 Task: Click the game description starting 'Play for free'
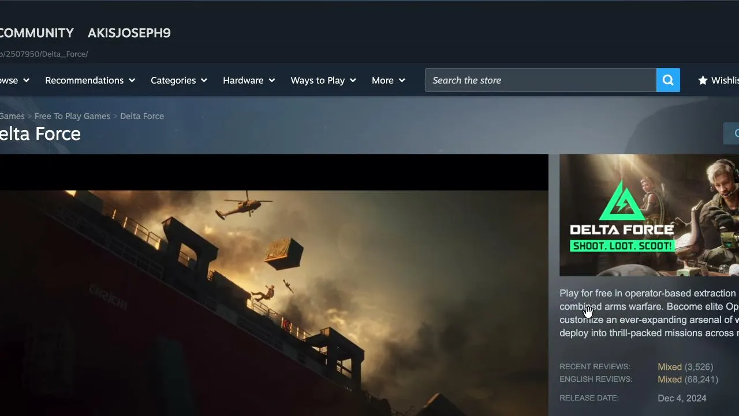[x=649, y=313]
